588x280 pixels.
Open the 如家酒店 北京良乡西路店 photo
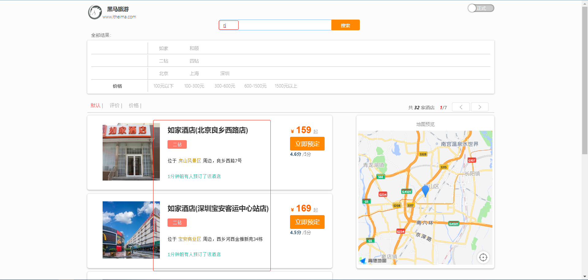pos(131,152)
